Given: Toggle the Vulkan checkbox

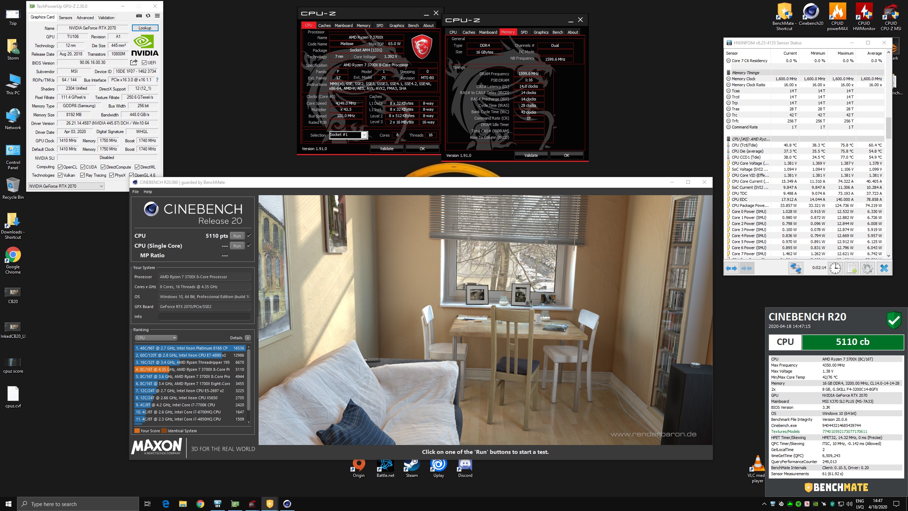Looking at the screenshot, I should coord(60,175).
